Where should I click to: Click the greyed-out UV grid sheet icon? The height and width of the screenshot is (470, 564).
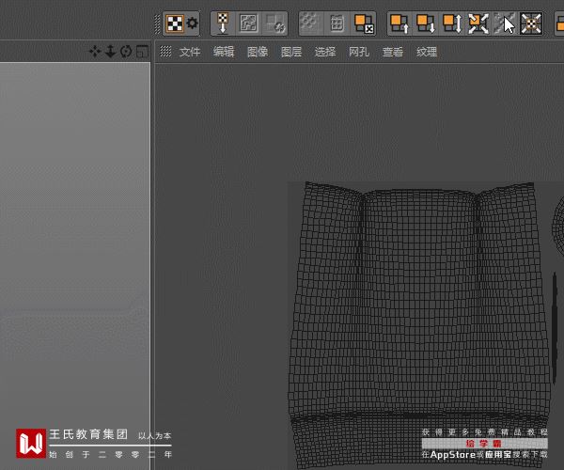point(337,23)
